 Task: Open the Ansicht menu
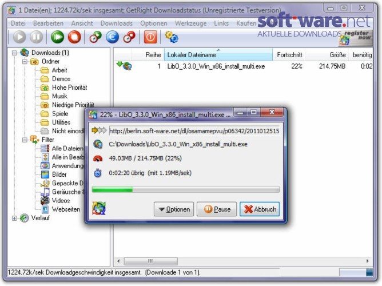[82, 23]
